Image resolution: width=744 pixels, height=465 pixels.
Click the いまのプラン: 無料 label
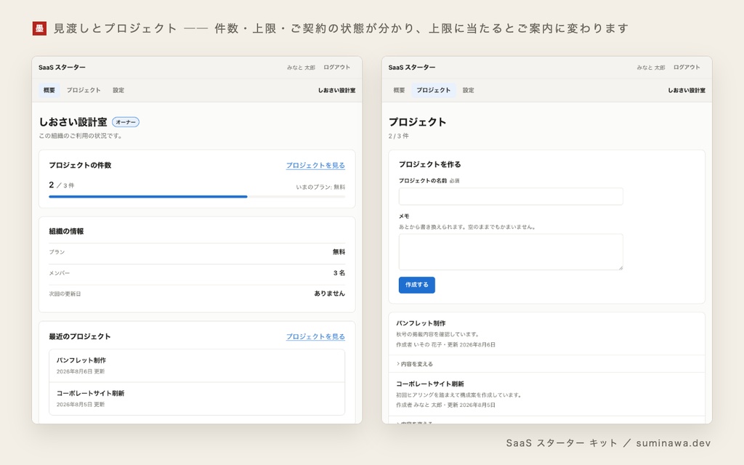pyautogui.click(x=320, y=187)
